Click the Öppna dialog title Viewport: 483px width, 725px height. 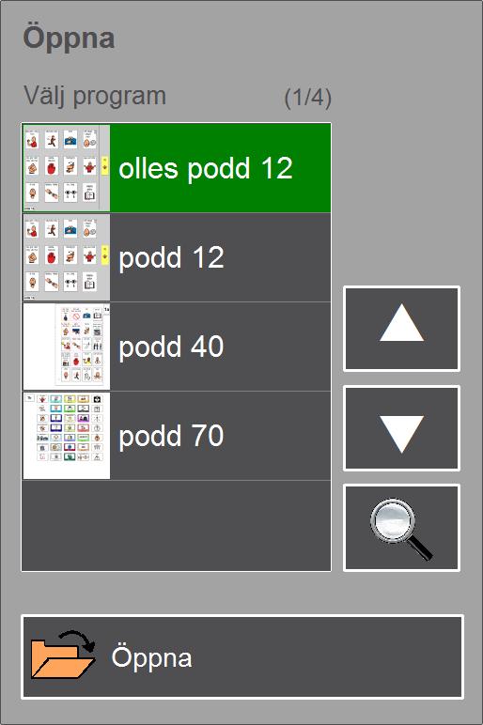(69, 38)
